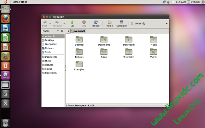The height and width of the screenshot is (128, 205).
Task: Reset zoom by clicking 100%
Action: (138, 24)
